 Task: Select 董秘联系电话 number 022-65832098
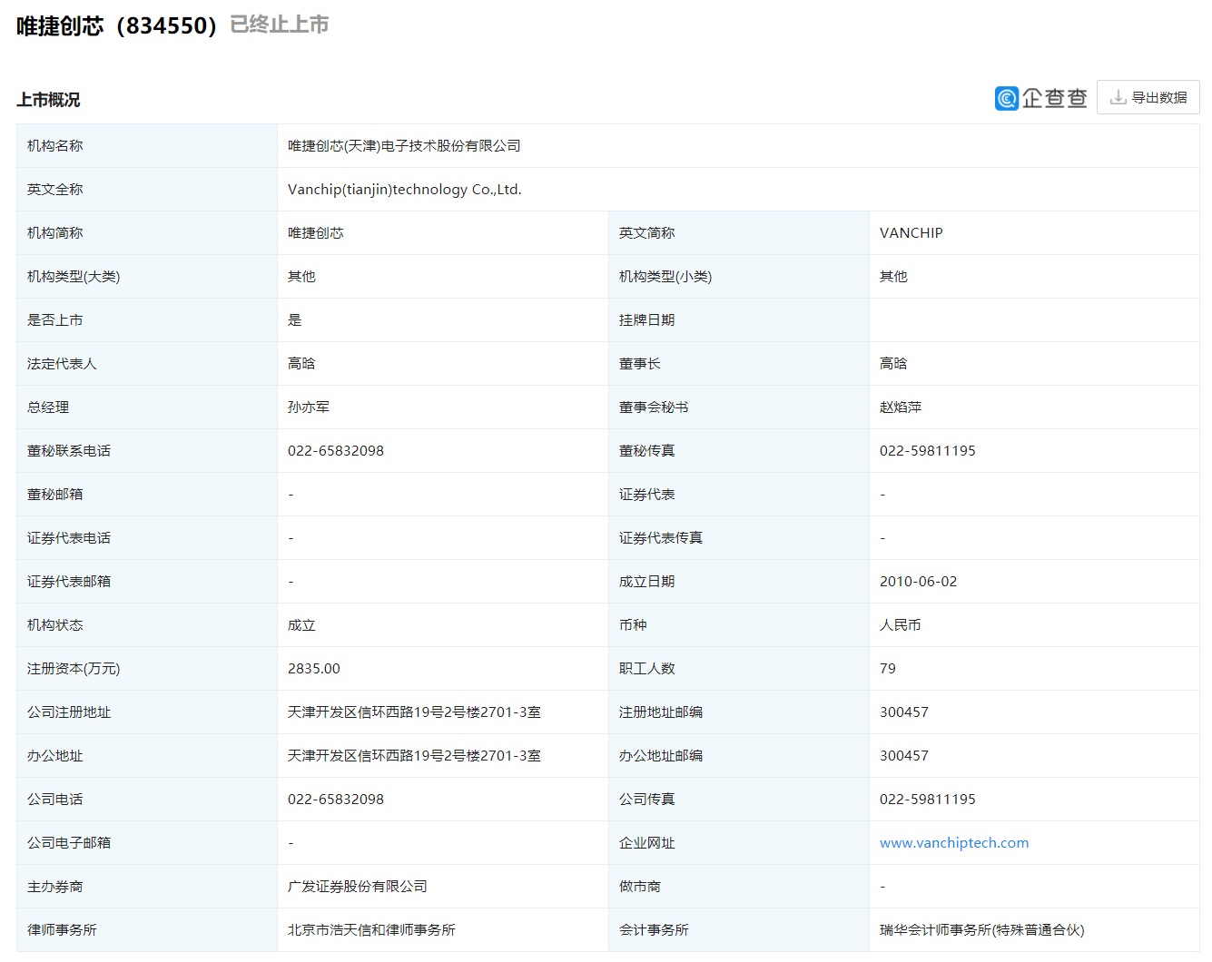pyautogui.click(x=336, y=451)
